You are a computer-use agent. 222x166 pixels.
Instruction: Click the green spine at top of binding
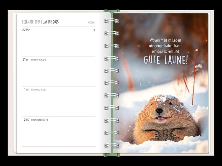(x=112, y=11)
